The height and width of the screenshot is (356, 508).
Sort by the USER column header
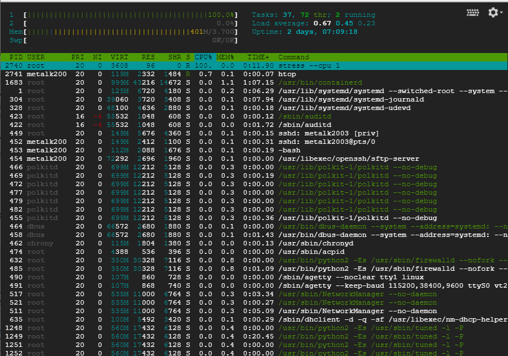[36, 57]
